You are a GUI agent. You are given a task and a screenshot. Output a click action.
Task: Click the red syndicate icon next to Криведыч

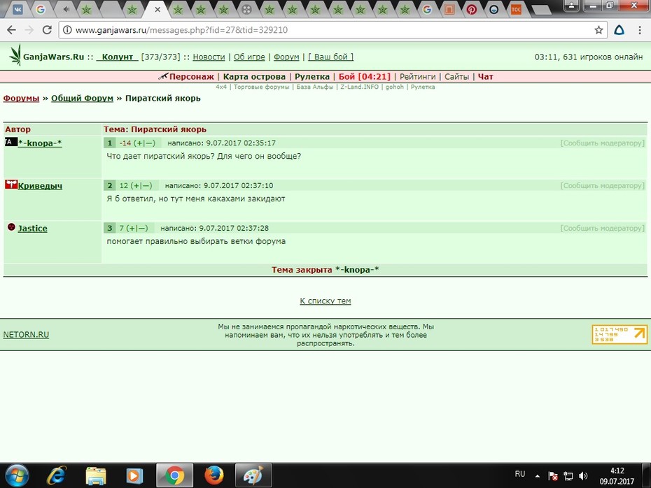tap(10, 184)
